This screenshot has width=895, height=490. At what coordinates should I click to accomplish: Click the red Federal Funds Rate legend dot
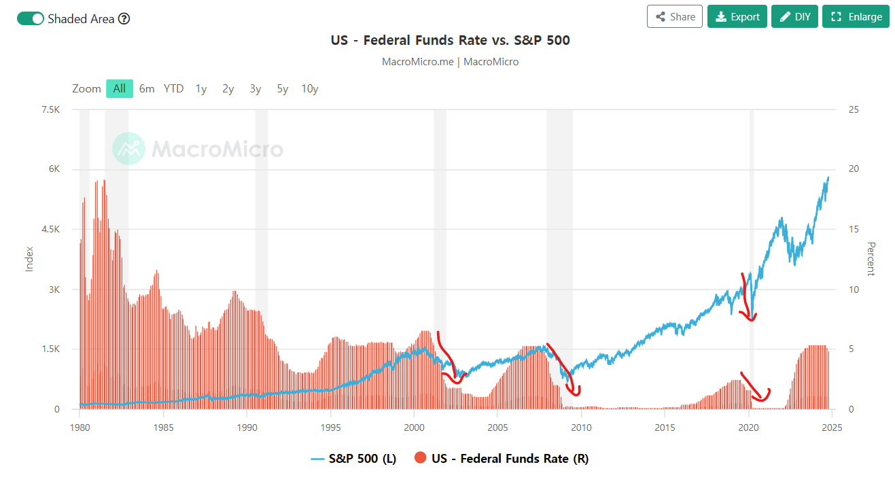point(420,459)
